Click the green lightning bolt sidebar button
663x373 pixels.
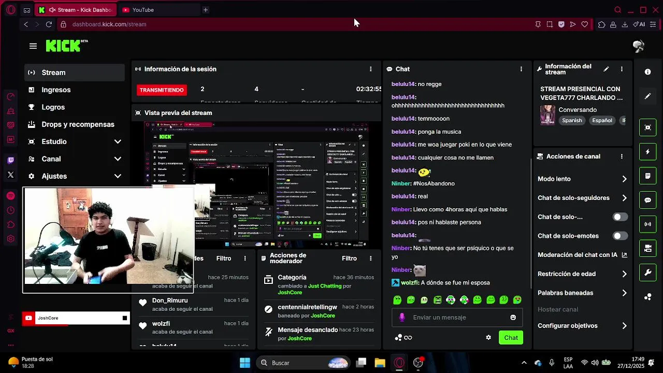point(647,152)
